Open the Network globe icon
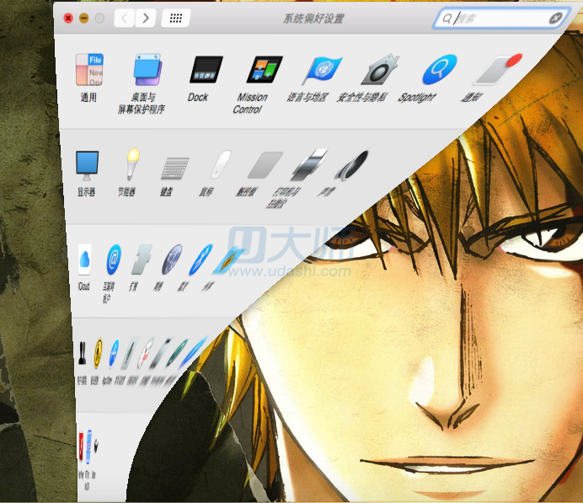 [172, 260]
